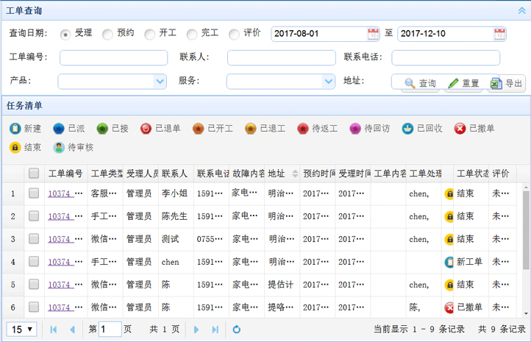This screenshot has width=531, height=342.
Task: Open the 服务 combo box
Action: point(328,82)
